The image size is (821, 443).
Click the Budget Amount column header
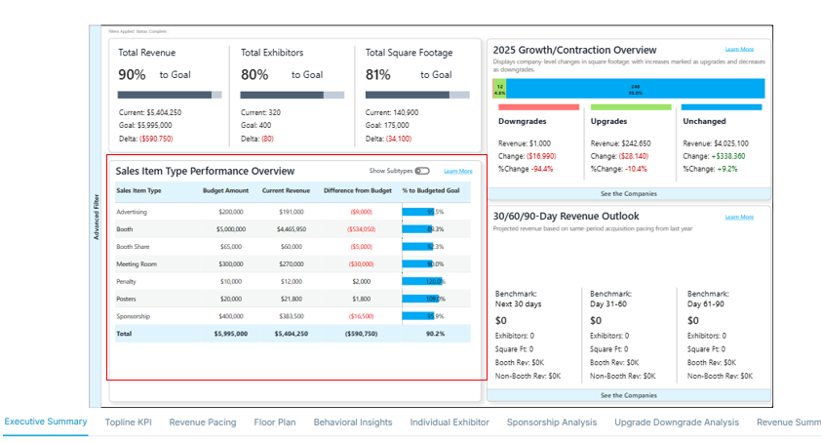tap(224, 190)
